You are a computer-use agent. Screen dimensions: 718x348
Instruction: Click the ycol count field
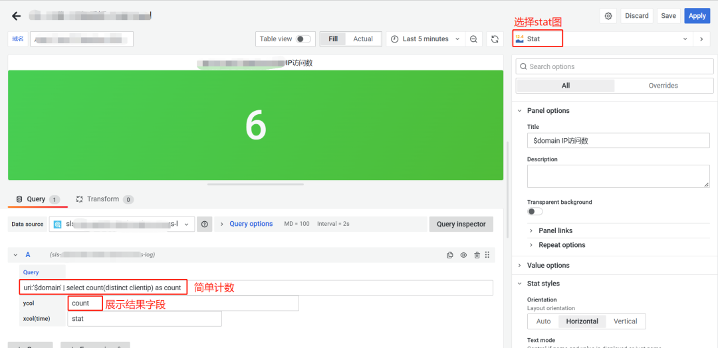[x=183, y=304]
